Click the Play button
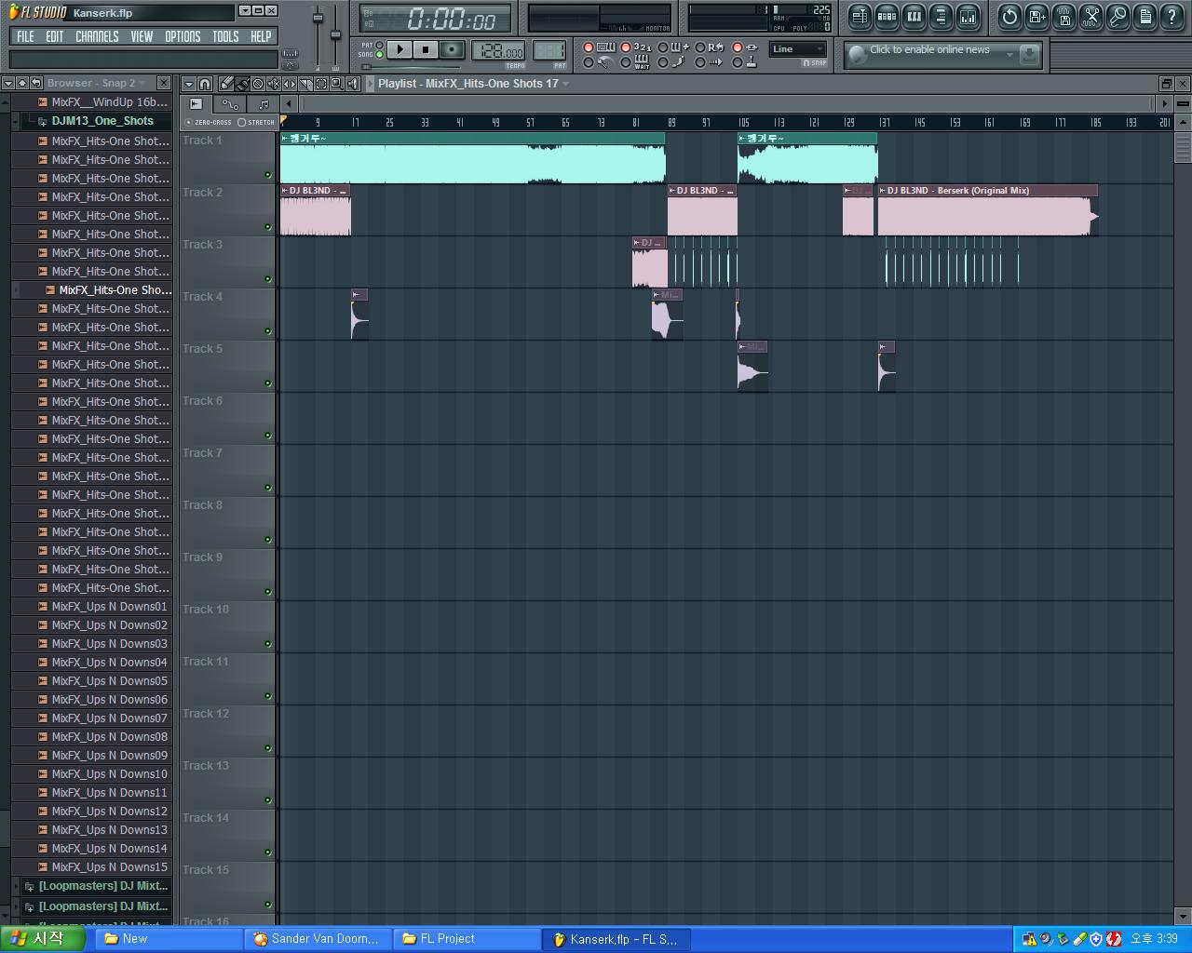This screenshot has width=1192, height=953. 400,49
